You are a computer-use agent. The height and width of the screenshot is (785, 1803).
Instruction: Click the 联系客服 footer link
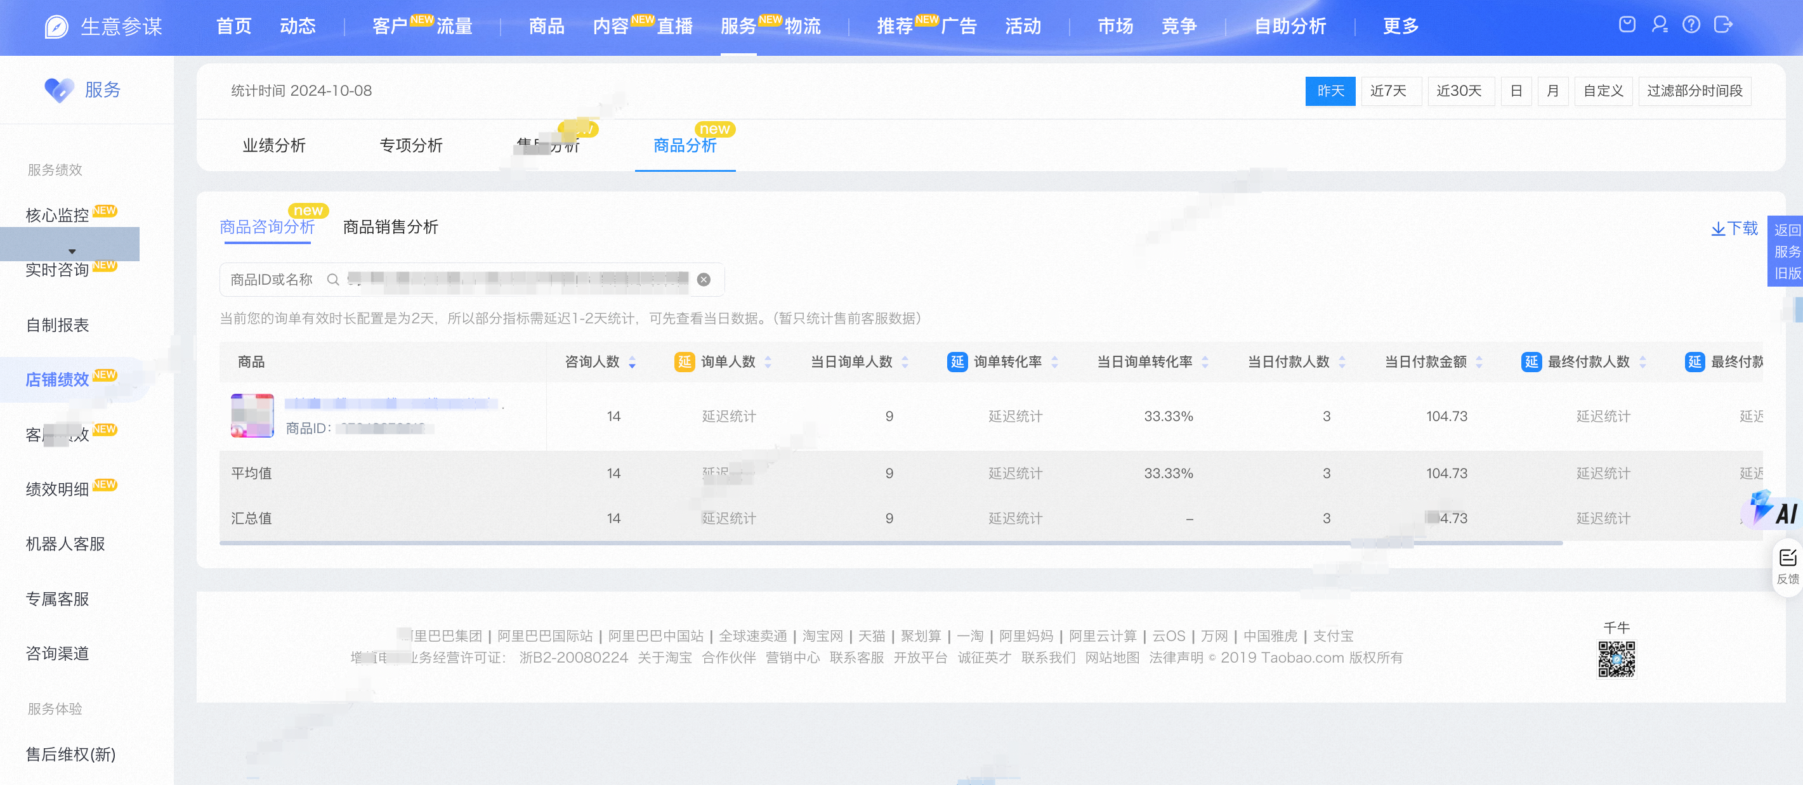click(856, 658)
